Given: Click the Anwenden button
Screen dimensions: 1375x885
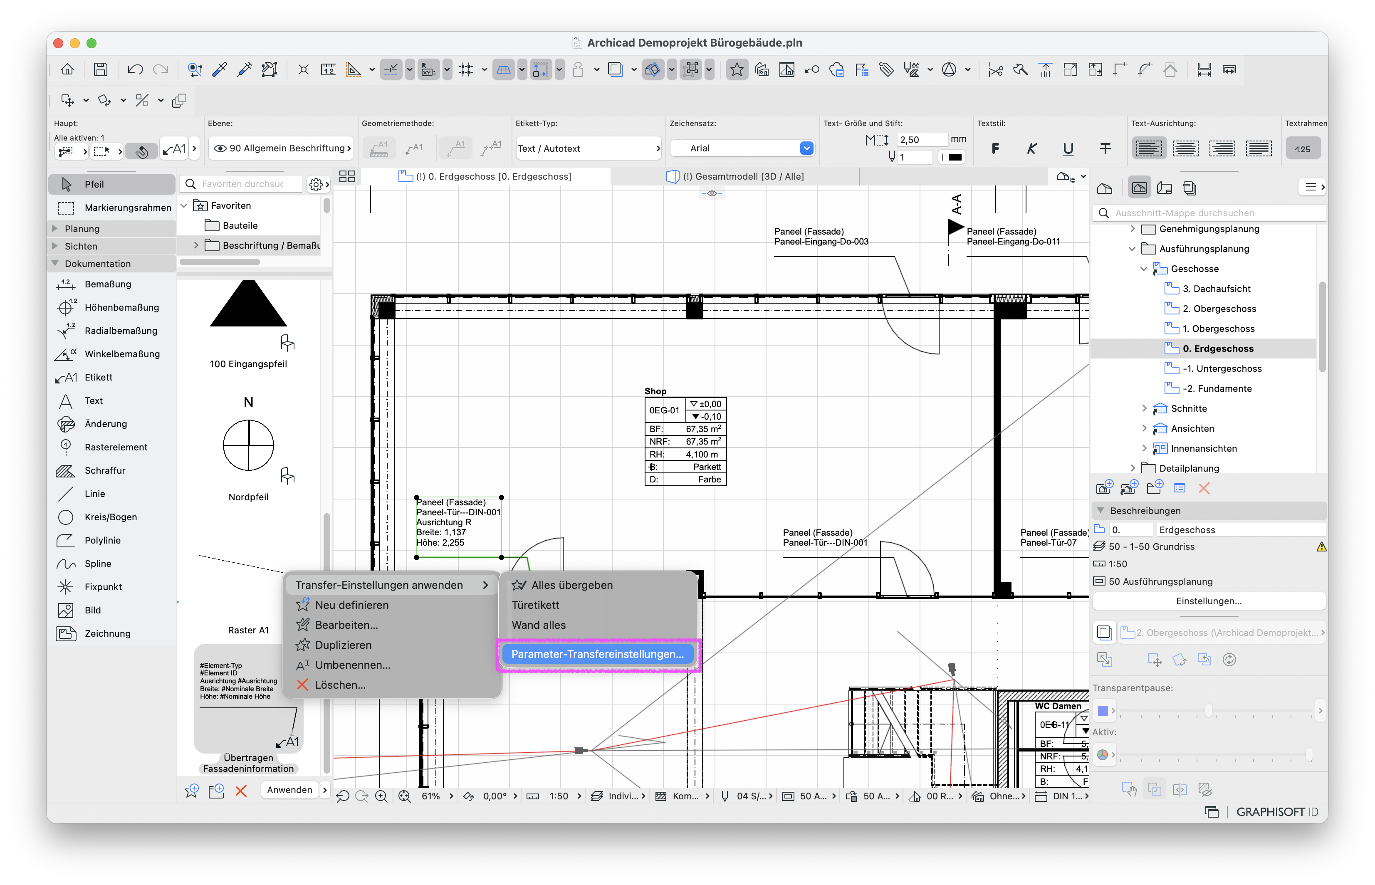Looking at the screenshot, I should pyautogui.click(x=289, y=790).
